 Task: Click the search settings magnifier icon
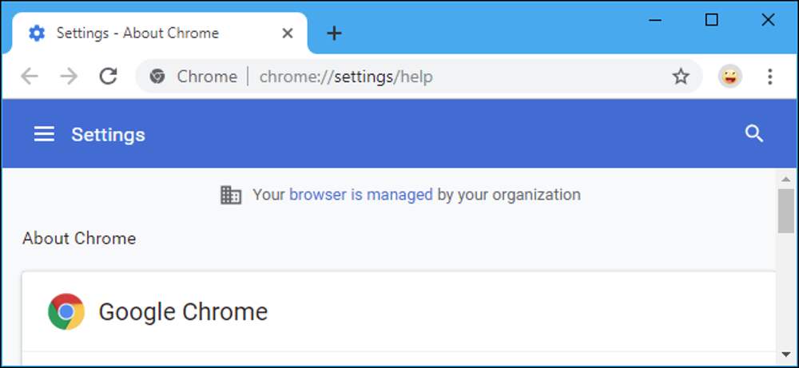pyautogui.click(x=753, y=134)
